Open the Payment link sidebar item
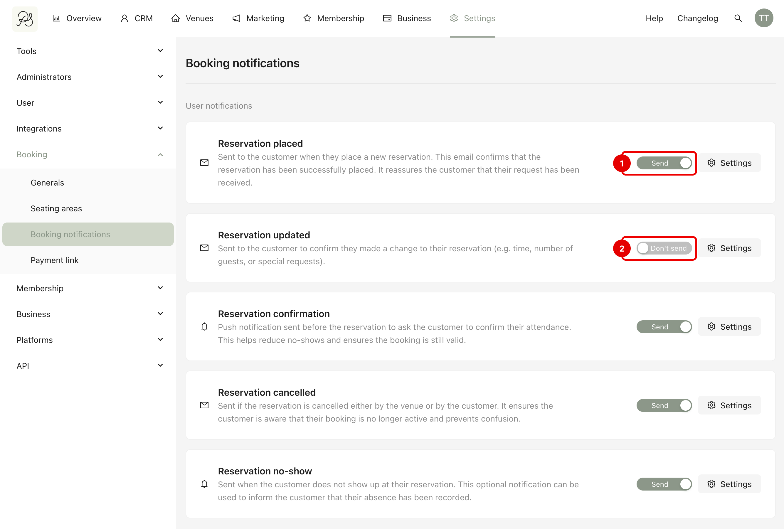 [54, 260]
